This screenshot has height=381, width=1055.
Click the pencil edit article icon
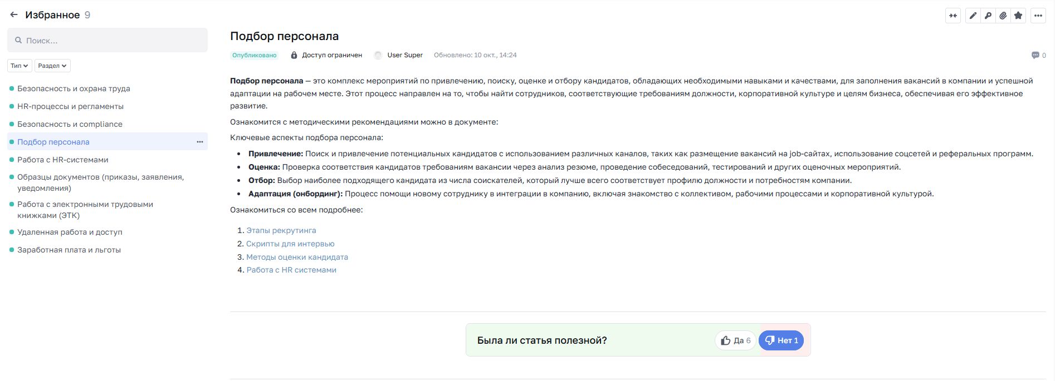[973, 16]
